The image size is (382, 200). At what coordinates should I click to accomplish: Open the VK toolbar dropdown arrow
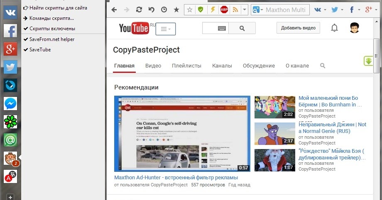[325, 10]
